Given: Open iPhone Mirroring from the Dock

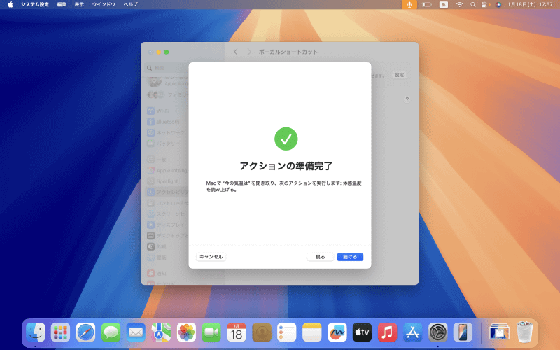Looking at the screenshot, I should point(463,332).
